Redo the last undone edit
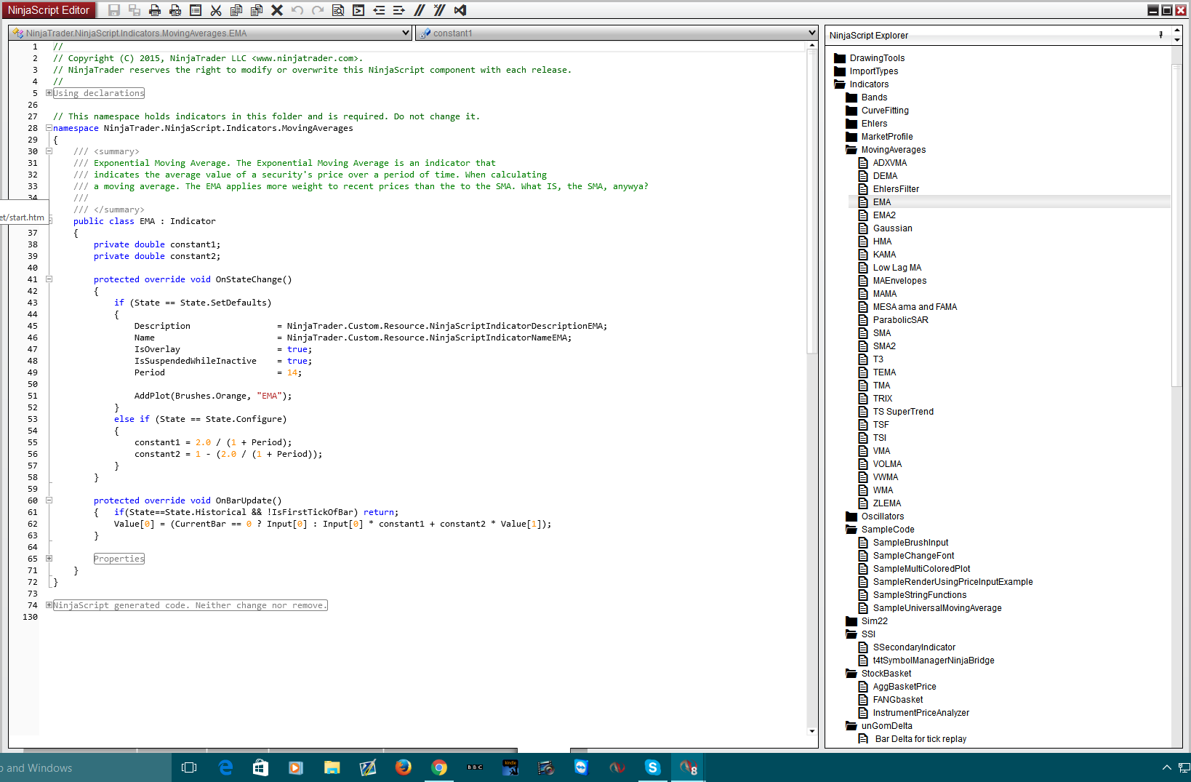The image size is (1191, 782). pos(318,10)
